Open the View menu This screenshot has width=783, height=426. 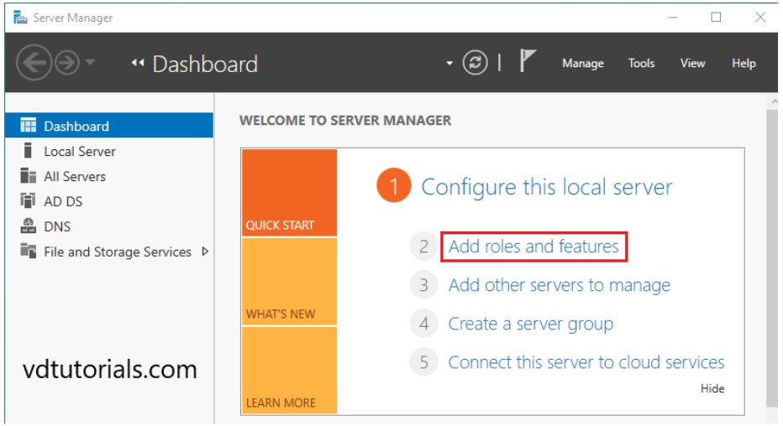click(x=692, y=64)
